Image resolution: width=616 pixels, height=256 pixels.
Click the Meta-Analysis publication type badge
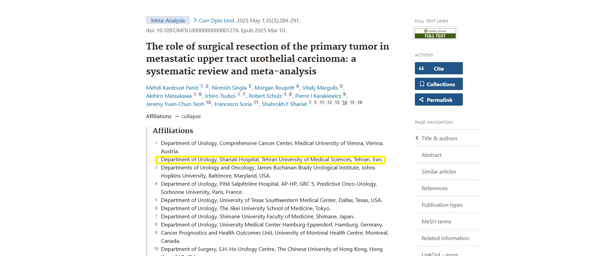tap(168, 21)
